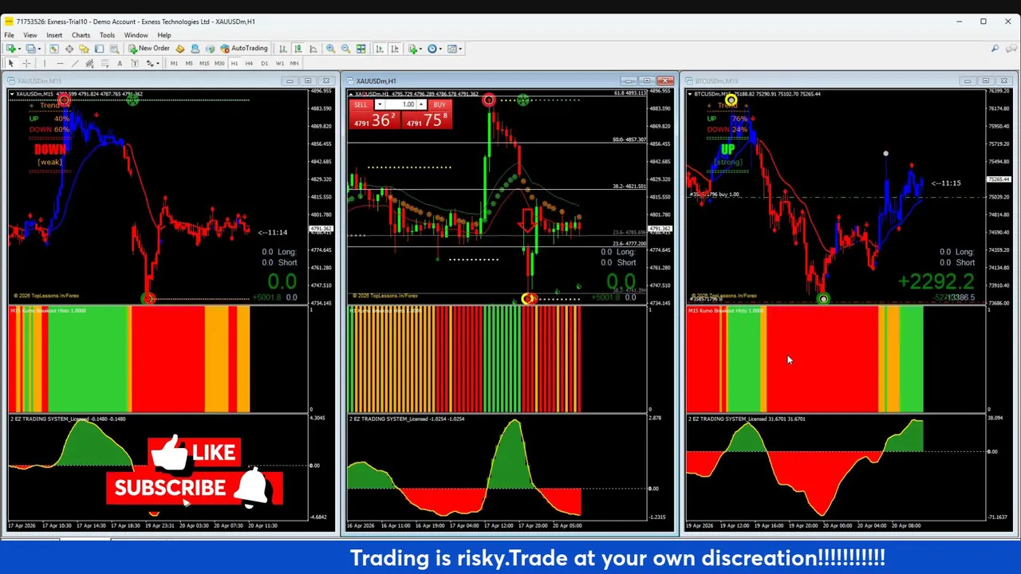This screenshot has height=574, width=1021.
Task: Select the text label tool
Action: point(135,64)
